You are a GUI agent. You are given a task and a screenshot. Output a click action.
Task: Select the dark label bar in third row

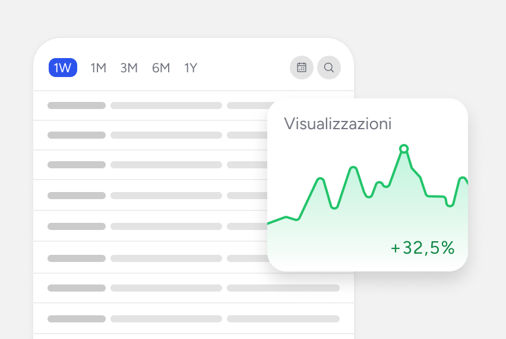point(77,165)
